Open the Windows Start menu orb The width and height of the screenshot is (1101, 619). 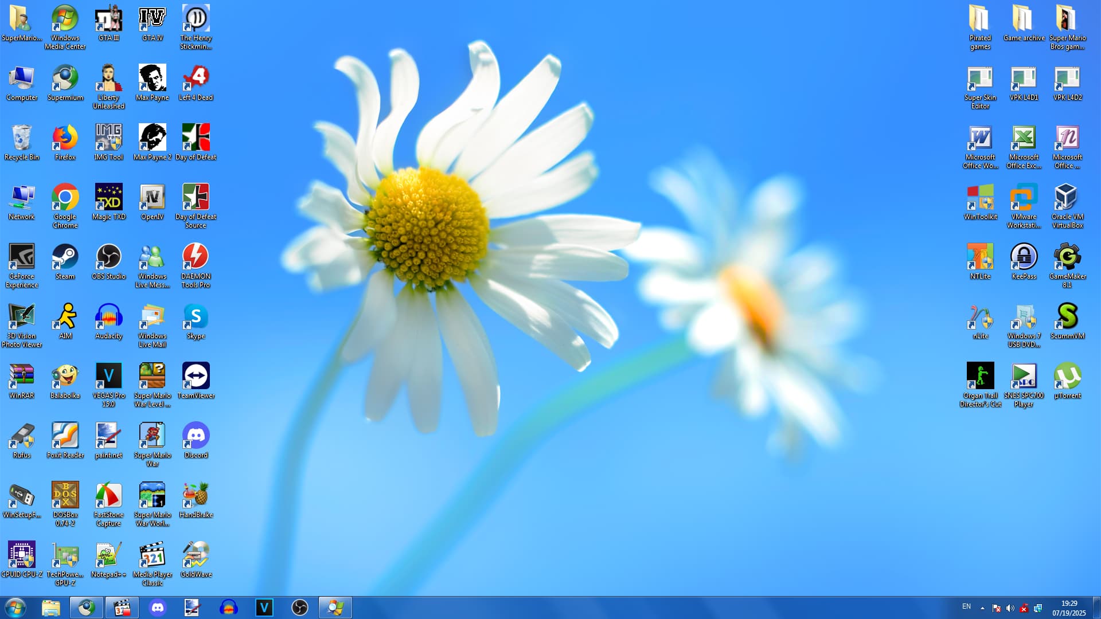point(15,608)
